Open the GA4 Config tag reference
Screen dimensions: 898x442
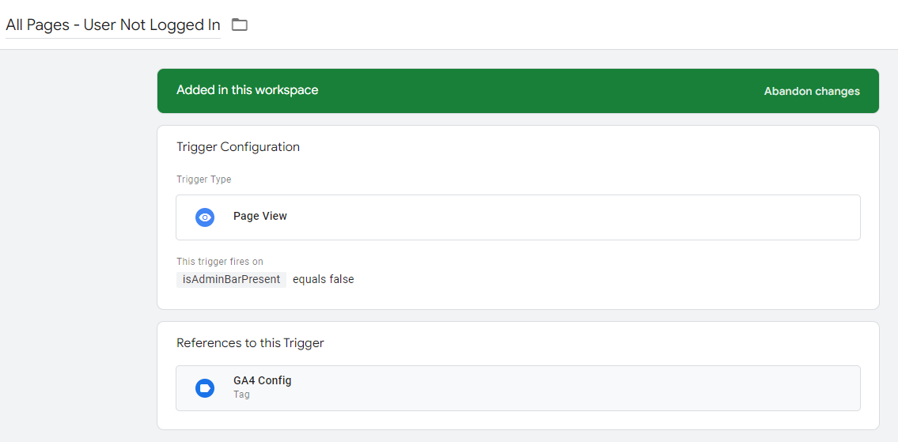(262, 380)
